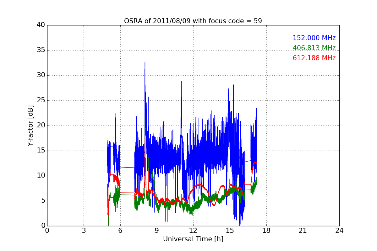Select the red 612.188 MHz legend label
This screenshot has width=377, height=251.
pyautogui.click(x=314, y=58)
